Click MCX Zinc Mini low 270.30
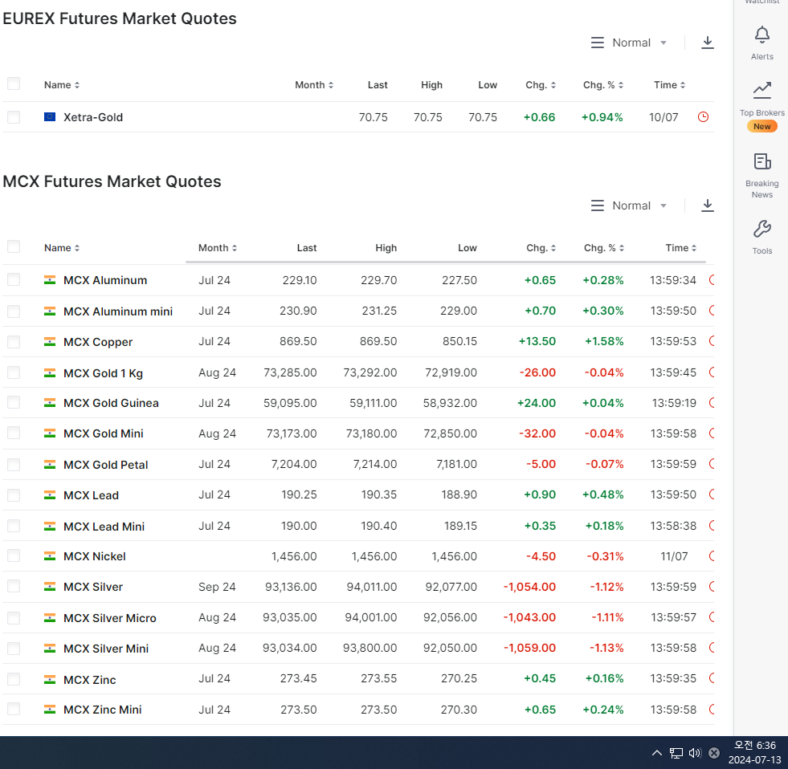The image size is (788, 769). 459,710
